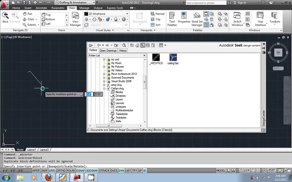Toggle INFER constraints in status bar
The height and width of the screenshot is (182, 292).
click(36, 170)
